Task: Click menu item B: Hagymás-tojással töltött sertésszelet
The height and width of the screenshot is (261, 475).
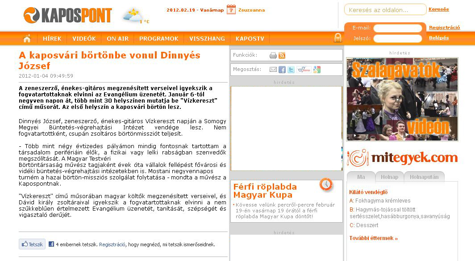Action: [x=400, y=213]
